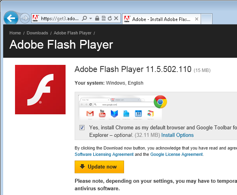
Task: Select the 'Adobe - Install Adobe Flash' tab
Action: click(161, 19)
